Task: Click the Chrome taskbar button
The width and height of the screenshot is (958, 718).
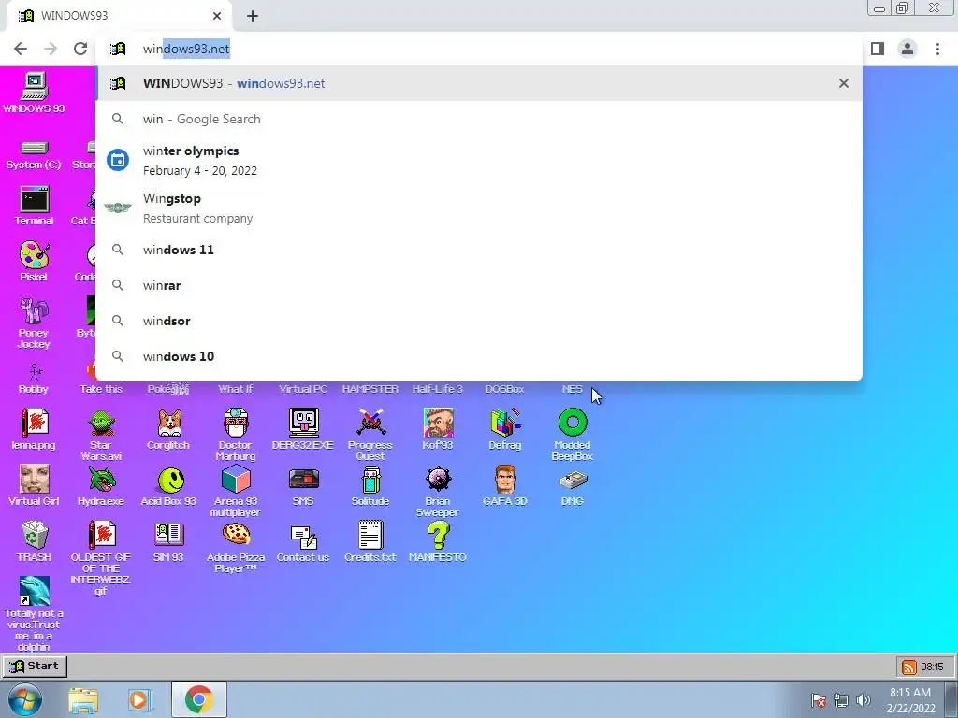Action: click(199, 699)
